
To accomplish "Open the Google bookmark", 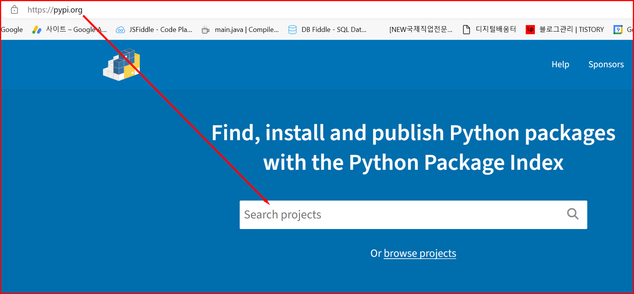I will coord(11,30).
